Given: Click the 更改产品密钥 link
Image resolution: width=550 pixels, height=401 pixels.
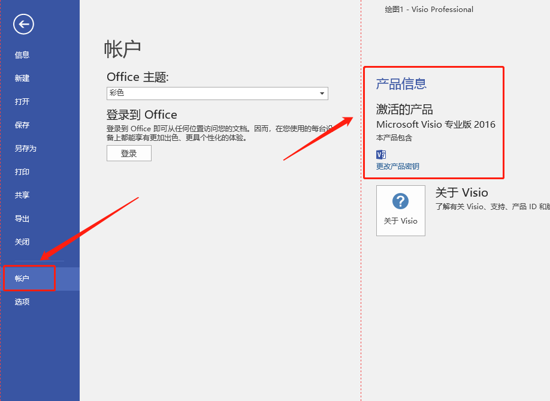Looking at the screenshot, I should point(397,166).
